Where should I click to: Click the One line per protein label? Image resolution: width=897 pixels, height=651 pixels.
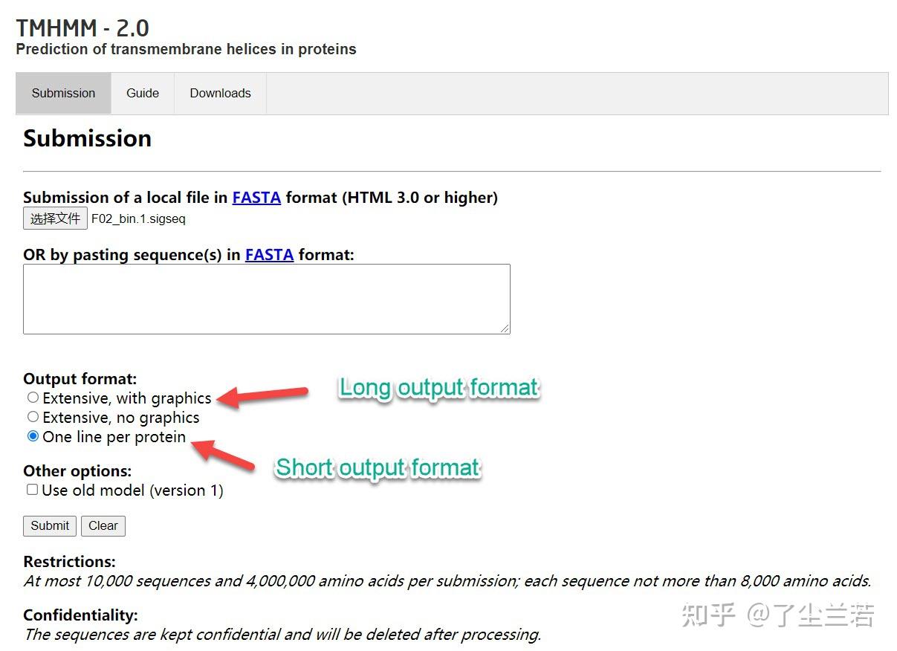tap(114, 437)
